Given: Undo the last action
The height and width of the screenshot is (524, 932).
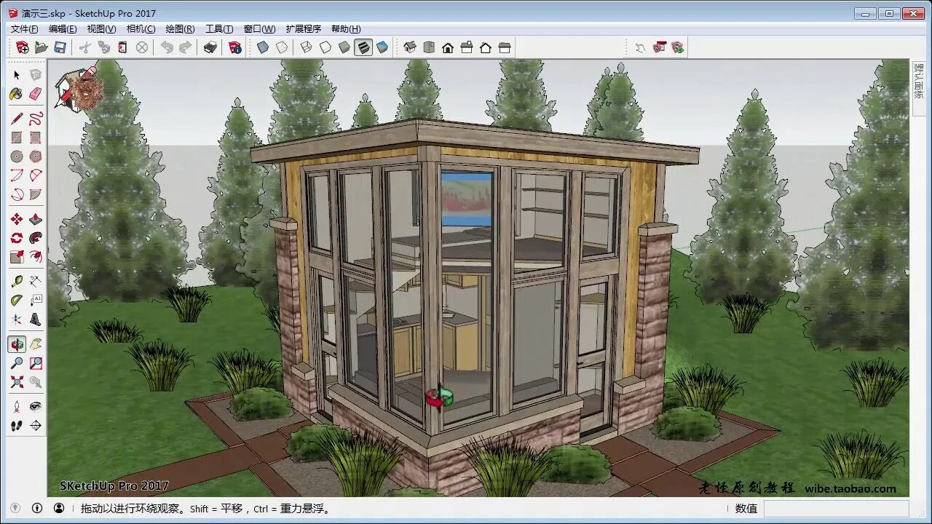Looking at the screenshot, I should [x=167, y=47].
